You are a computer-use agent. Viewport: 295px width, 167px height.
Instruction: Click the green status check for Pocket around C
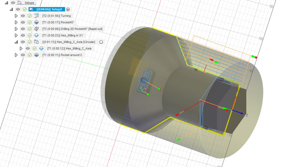30,55
